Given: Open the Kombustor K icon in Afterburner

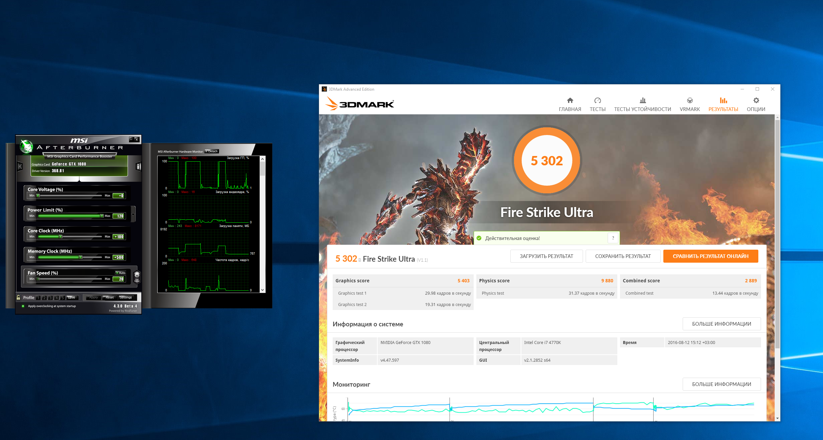Looking at the screenshot, I should click(20, 166).
